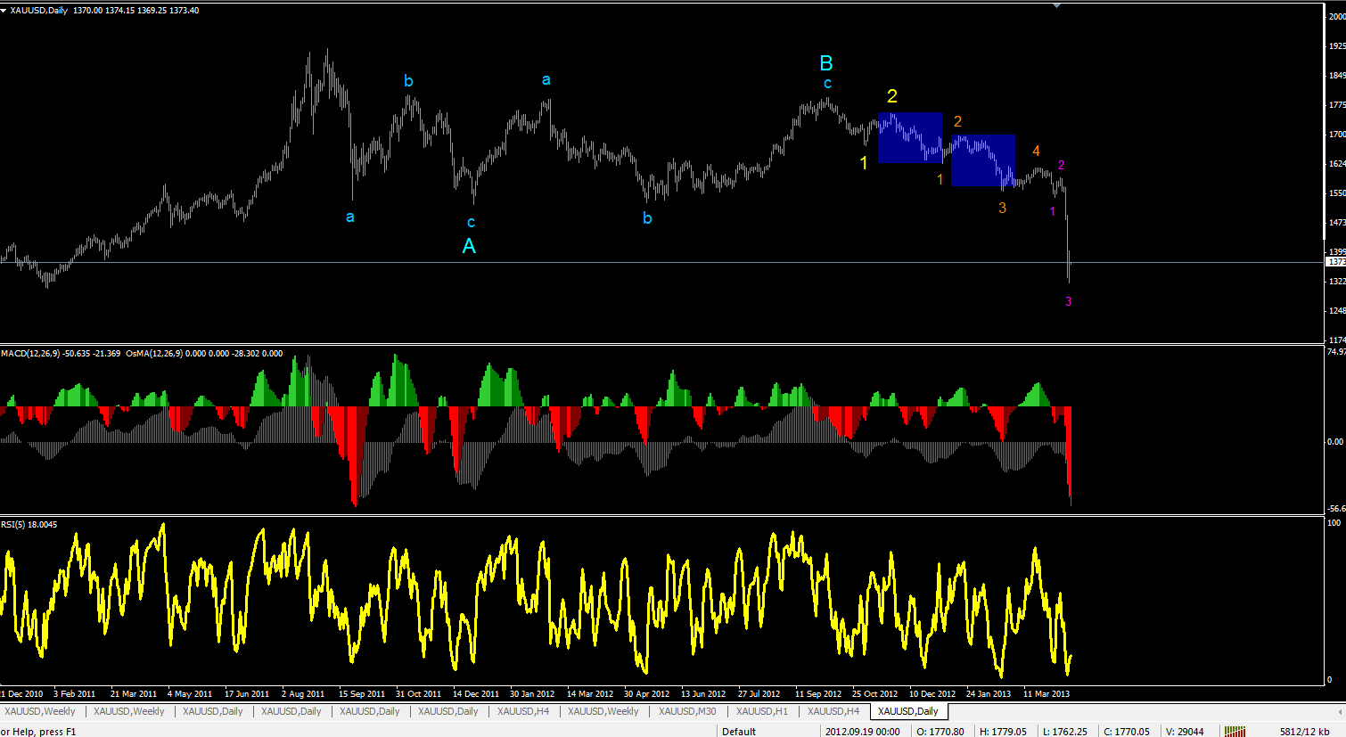Open the Default profile menu in status bar
The height and width of the screenshot is (737, 1346).
pos(739,732)
